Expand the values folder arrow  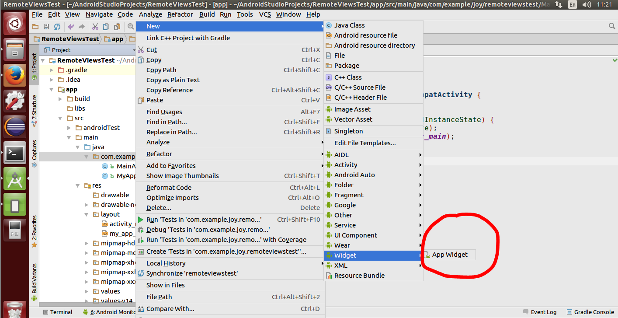[x=87, y=291]
